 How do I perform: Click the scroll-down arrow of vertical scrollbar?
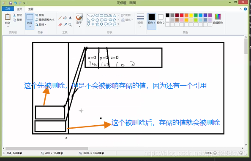tap(246, 145)
